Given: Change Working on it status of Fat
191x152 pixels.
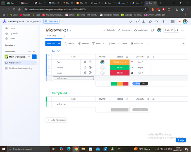Looking at the screenshot, I should [120, 62].
